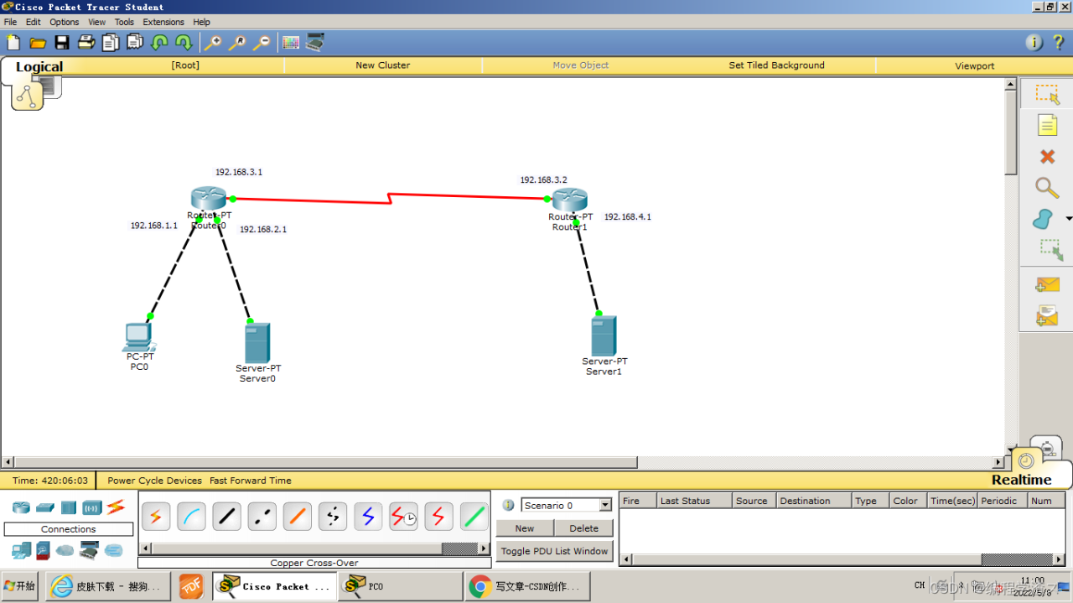
Task: Pick the Serial DCE clock cable
Action: pos(403,517)
